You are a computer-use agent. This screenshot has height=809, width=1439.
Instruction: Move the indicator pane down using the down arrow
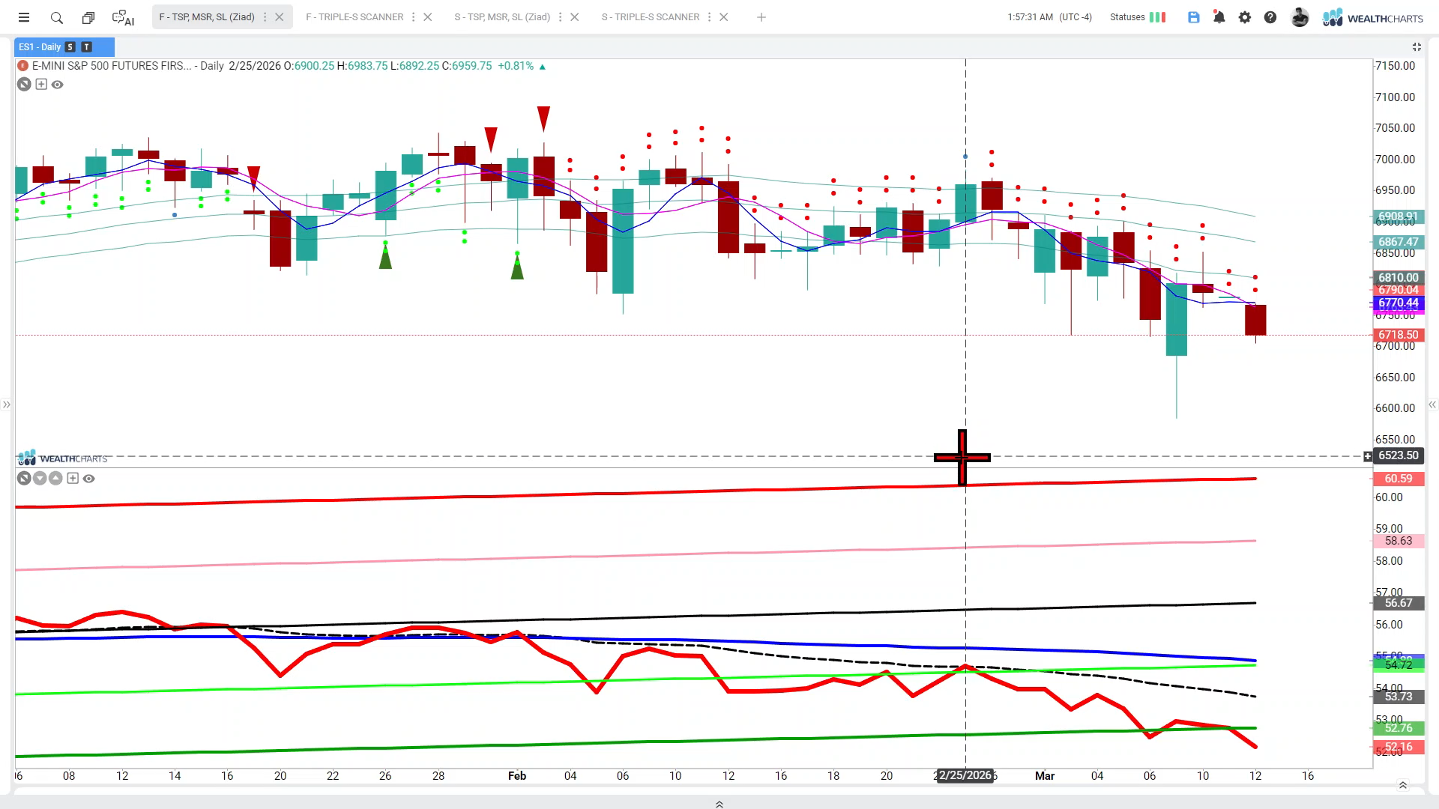tap(40, 479)
